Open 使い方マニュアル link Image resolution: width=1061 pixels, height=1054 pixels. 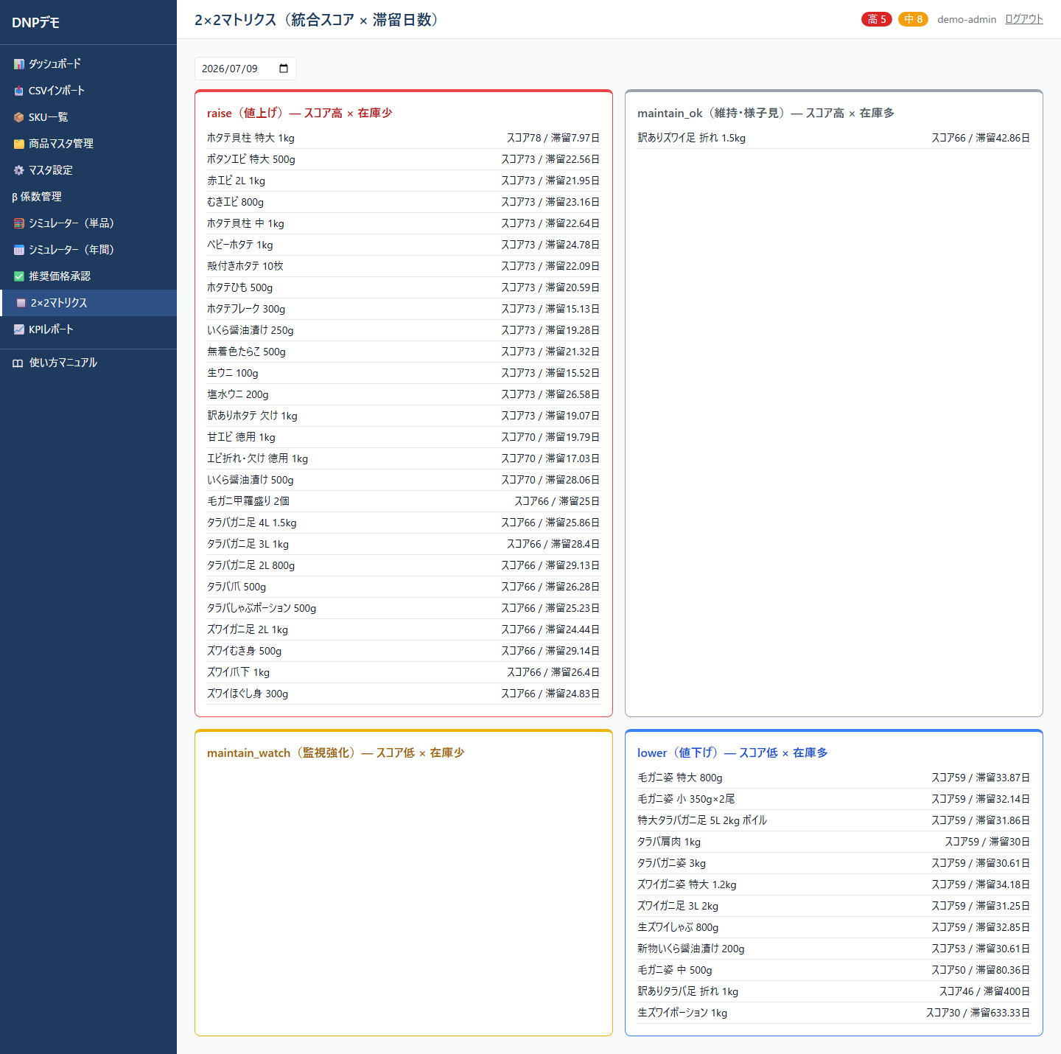coord(88,363)
